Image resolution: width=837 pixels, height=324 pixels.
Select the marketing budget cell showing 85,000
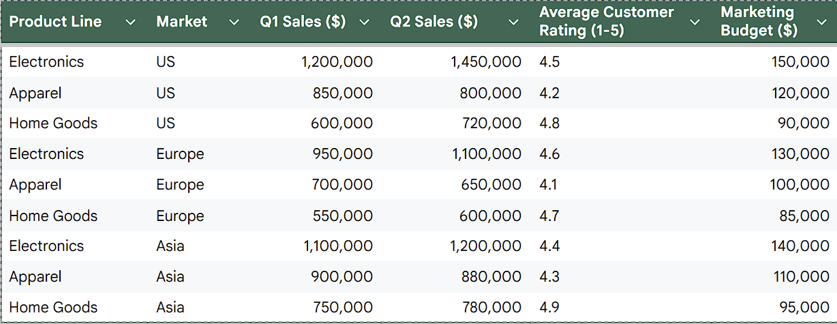804,216
